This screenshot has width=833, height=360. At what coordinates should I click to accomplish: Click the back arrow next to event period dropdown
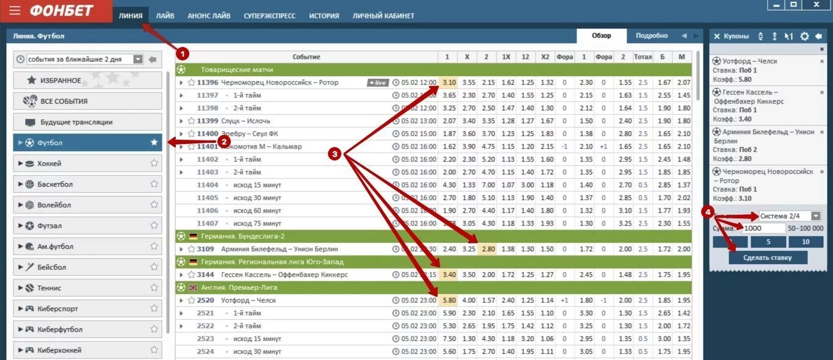(x=153, y=59)
